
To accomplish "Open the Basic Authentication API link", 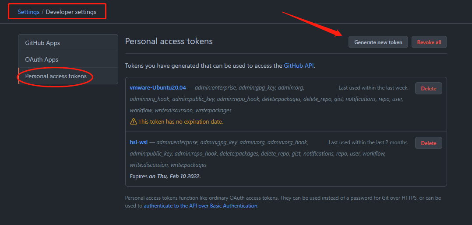I will [x=201, y=206].
